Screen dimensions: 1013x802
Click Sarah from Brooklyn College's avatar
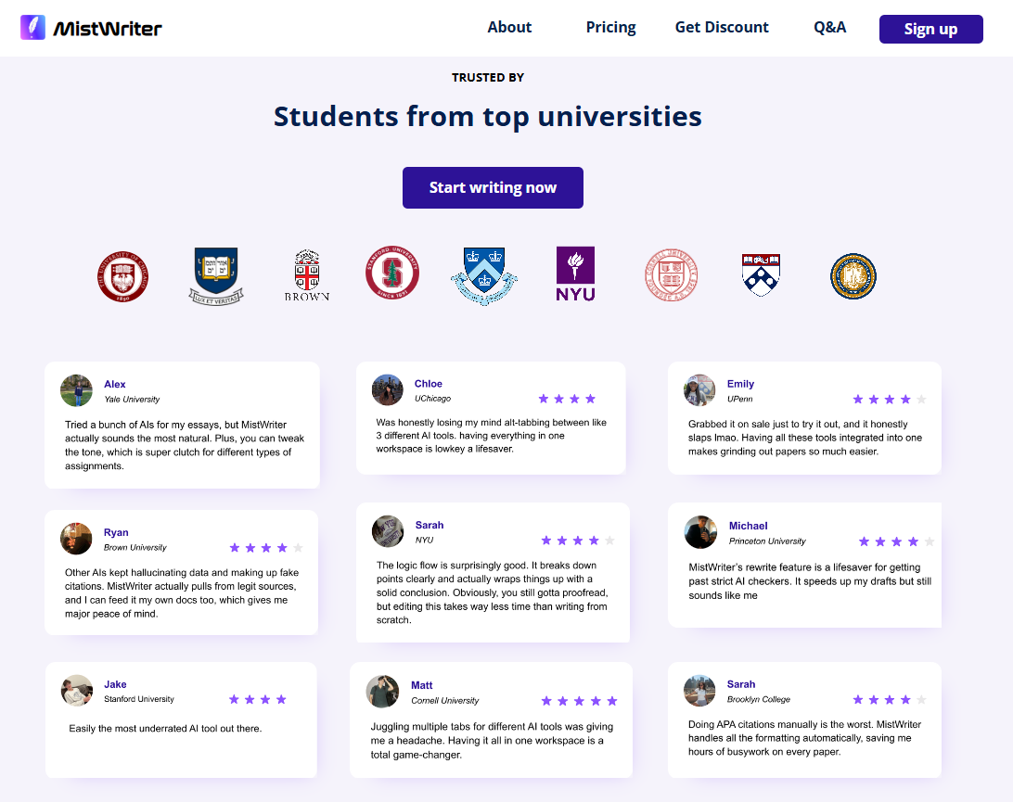pos(699,691)
